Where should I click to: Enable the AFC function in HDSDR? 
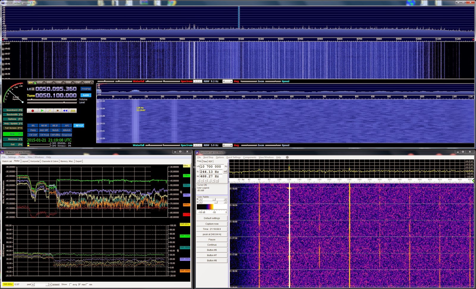tap(67, 125)
